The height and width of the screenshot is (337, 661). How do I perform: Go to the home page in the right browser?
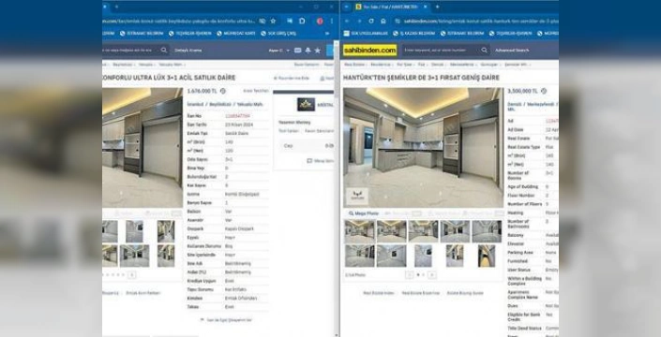(x=383, y=21)
